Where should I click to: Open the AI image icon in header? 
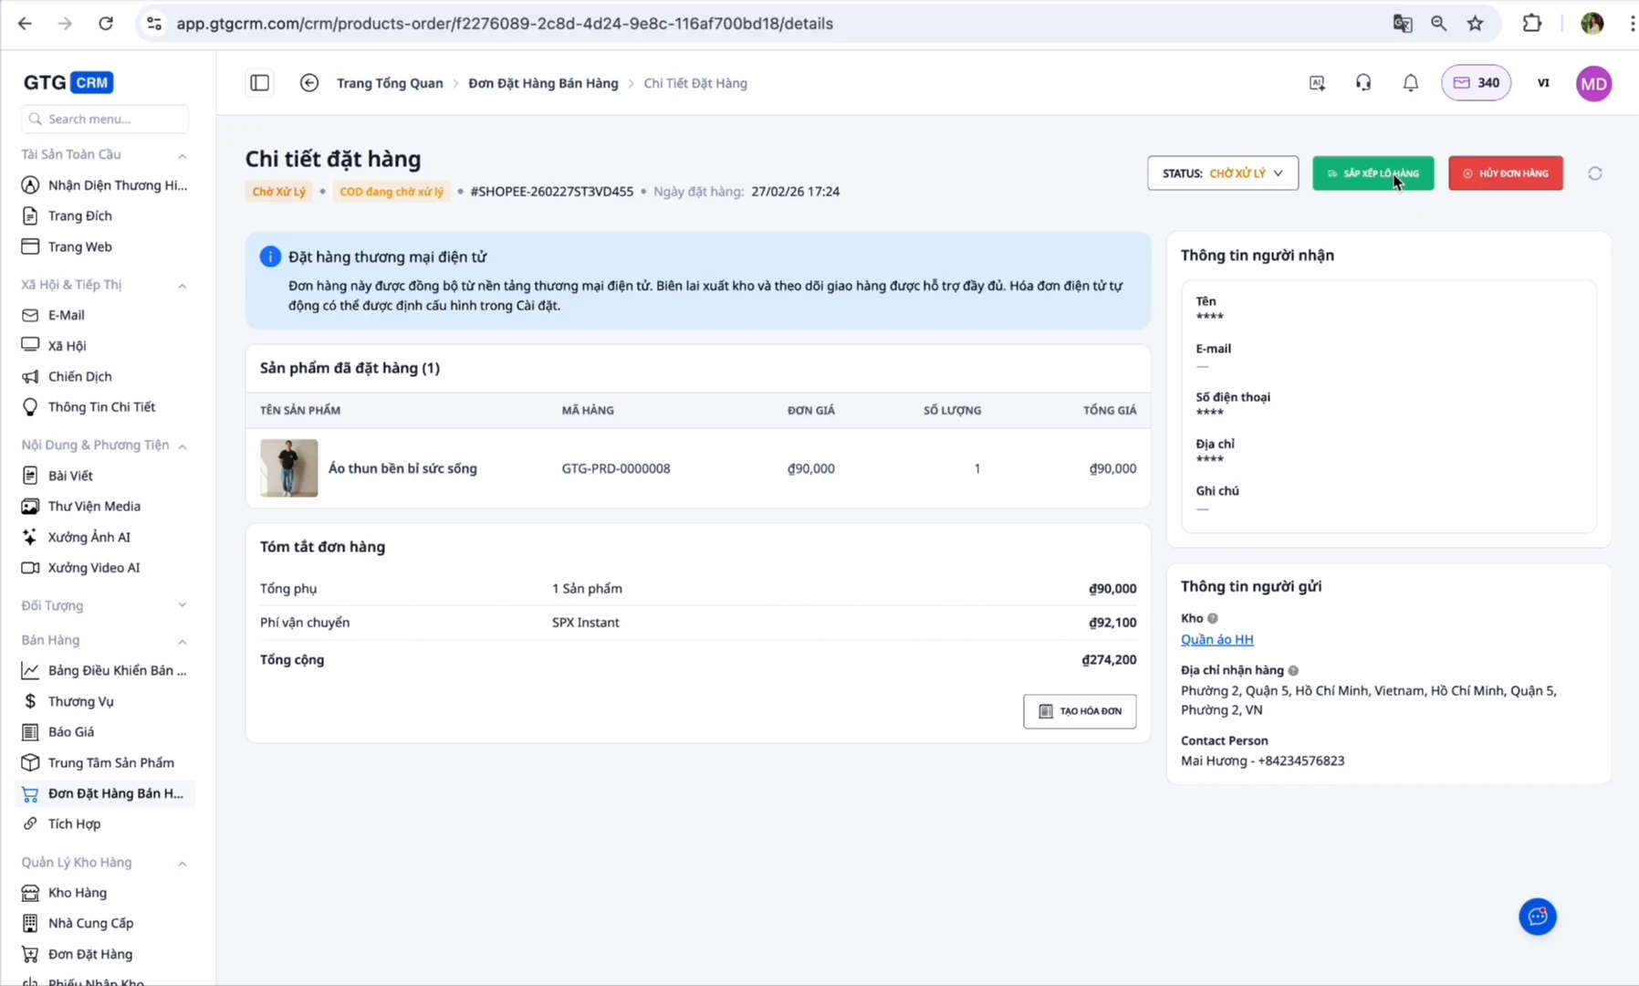[1316, 83]
